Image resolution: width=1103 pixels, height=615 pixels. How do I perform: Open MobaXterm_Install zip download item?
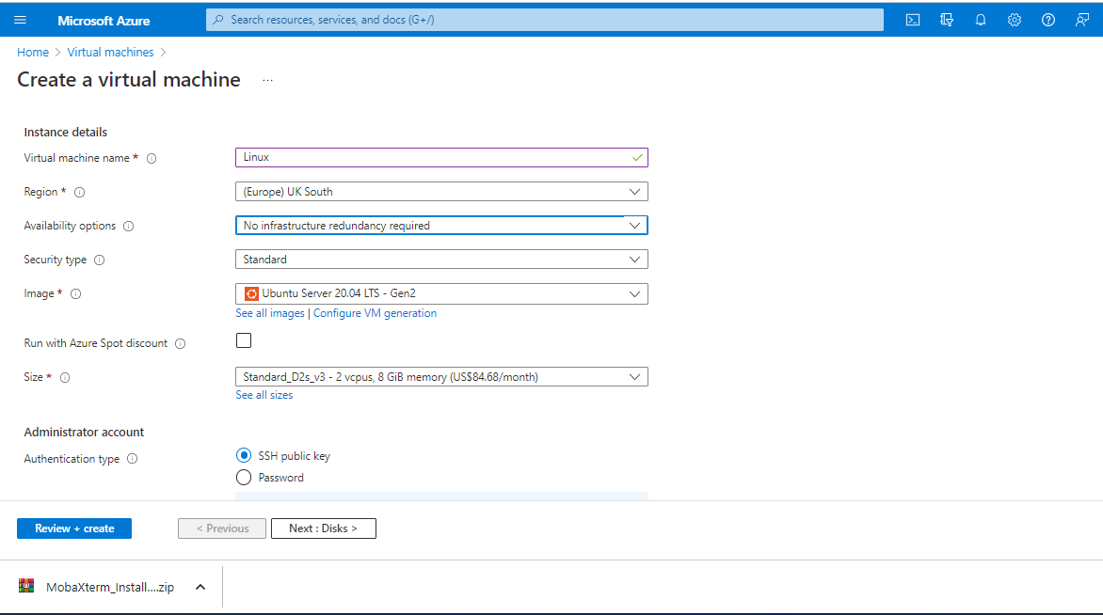tap(110, 587)
